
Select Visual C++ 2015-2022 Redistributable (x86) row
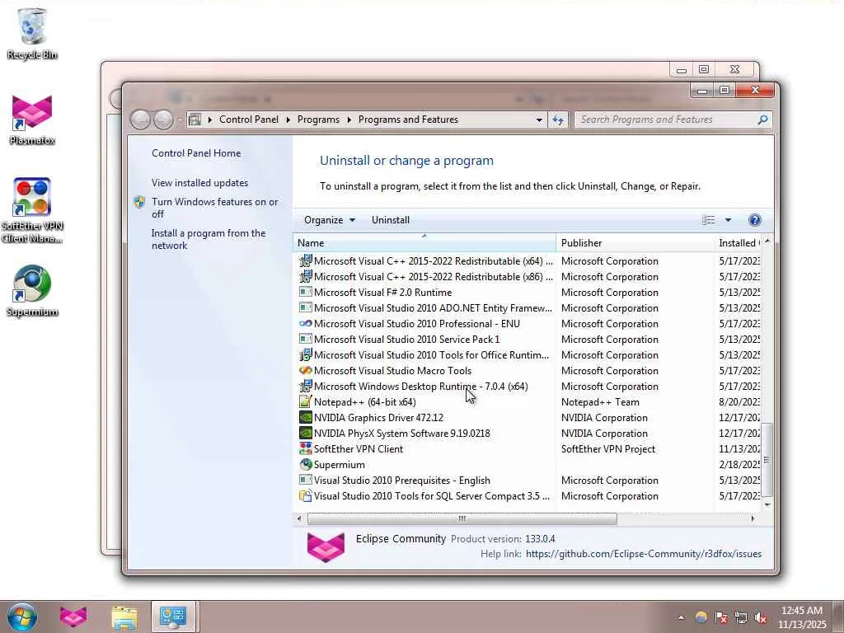(x=527, y=277)
